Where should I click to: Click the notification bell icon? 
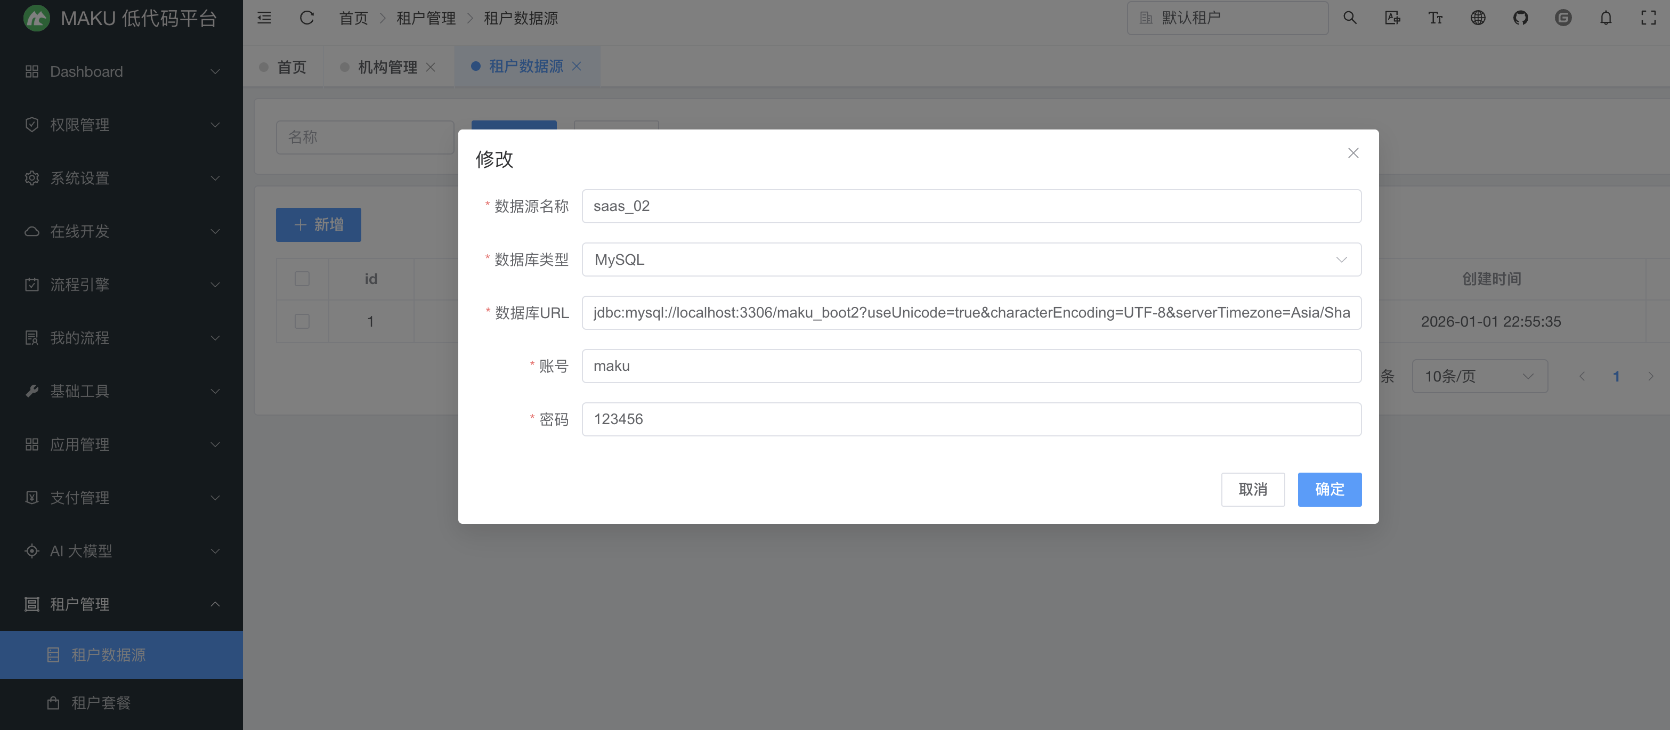coord(1605,18)
